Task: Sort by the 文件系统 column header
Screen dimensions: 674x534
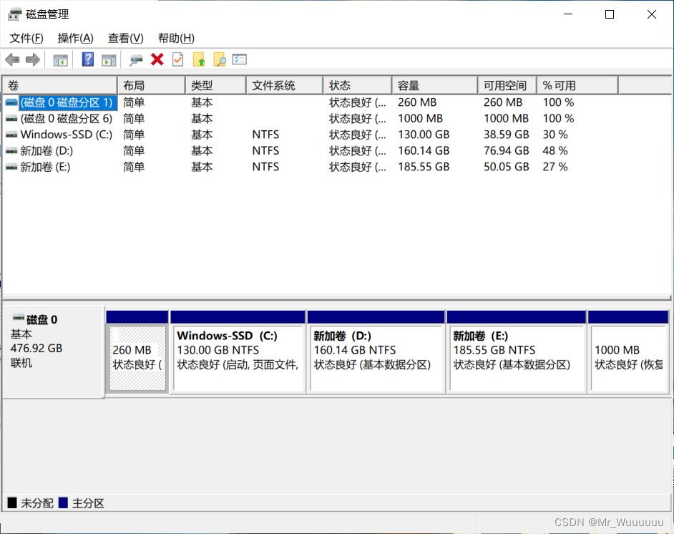Action: (285, 86)
